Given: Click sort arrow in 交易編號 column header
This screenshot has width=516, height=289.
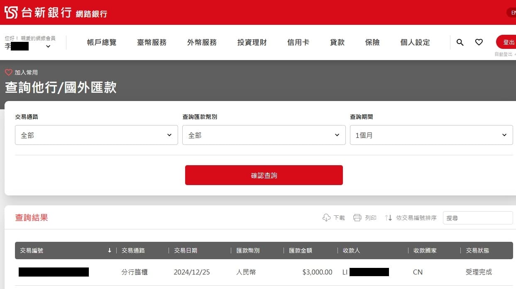Looking at the screenshot, I should pyautogui.click(x=110, y=250).
